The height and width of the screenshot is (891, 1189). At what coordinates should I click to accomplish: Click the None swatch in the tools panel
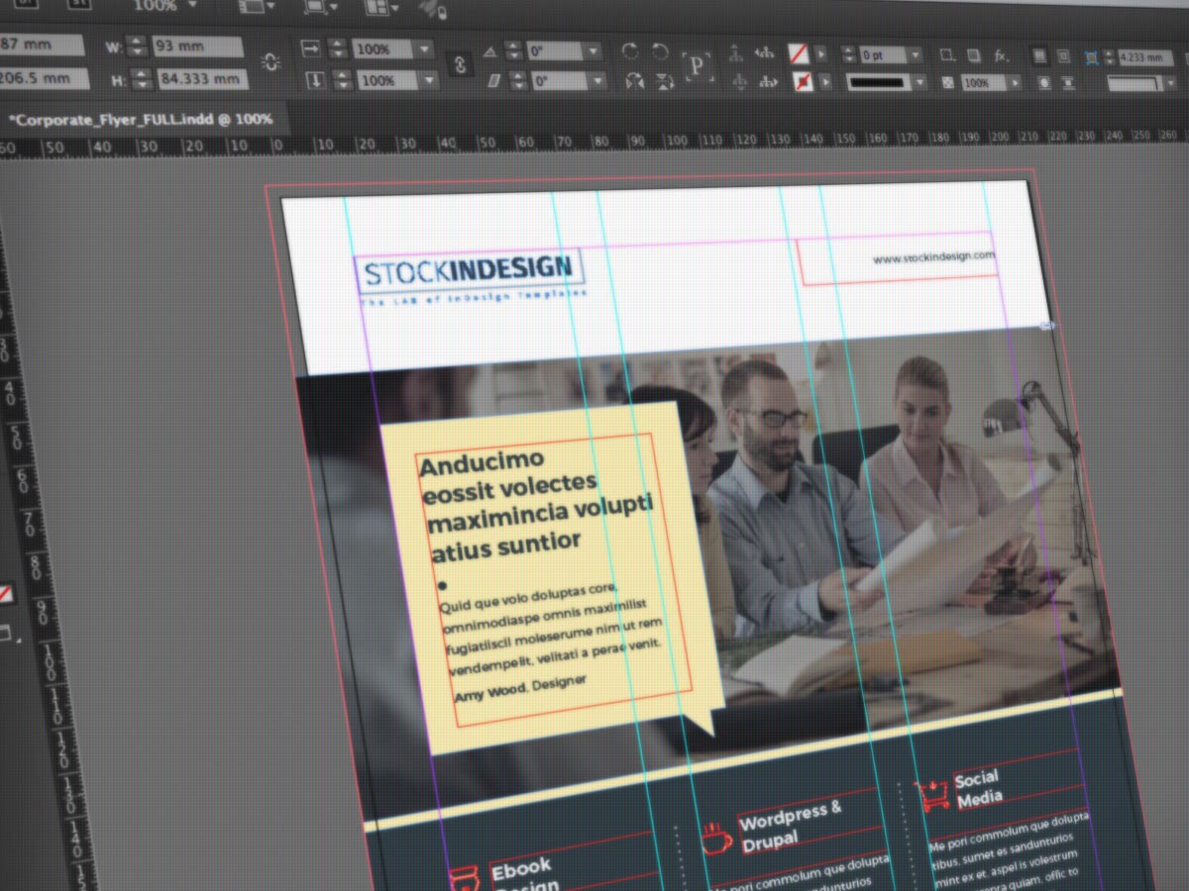[x=5, y=594]
